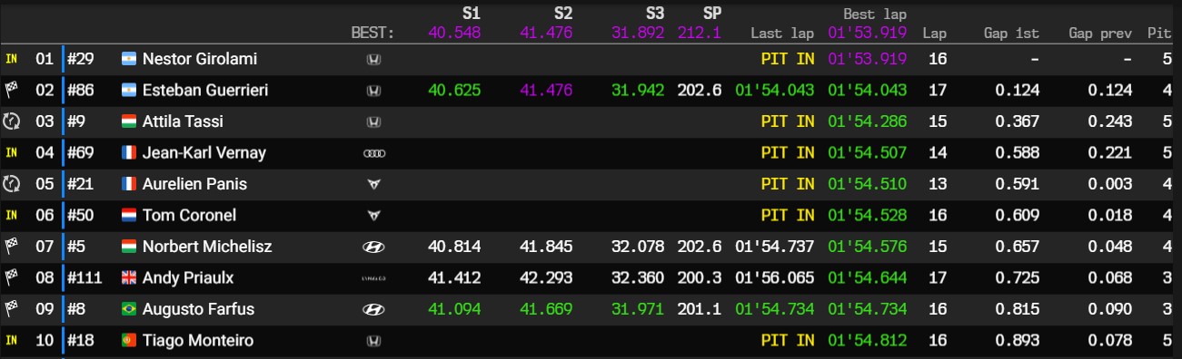
Task: Click the Lynk & Co logo for Andy Priaulx
Action: pos(373,278)
